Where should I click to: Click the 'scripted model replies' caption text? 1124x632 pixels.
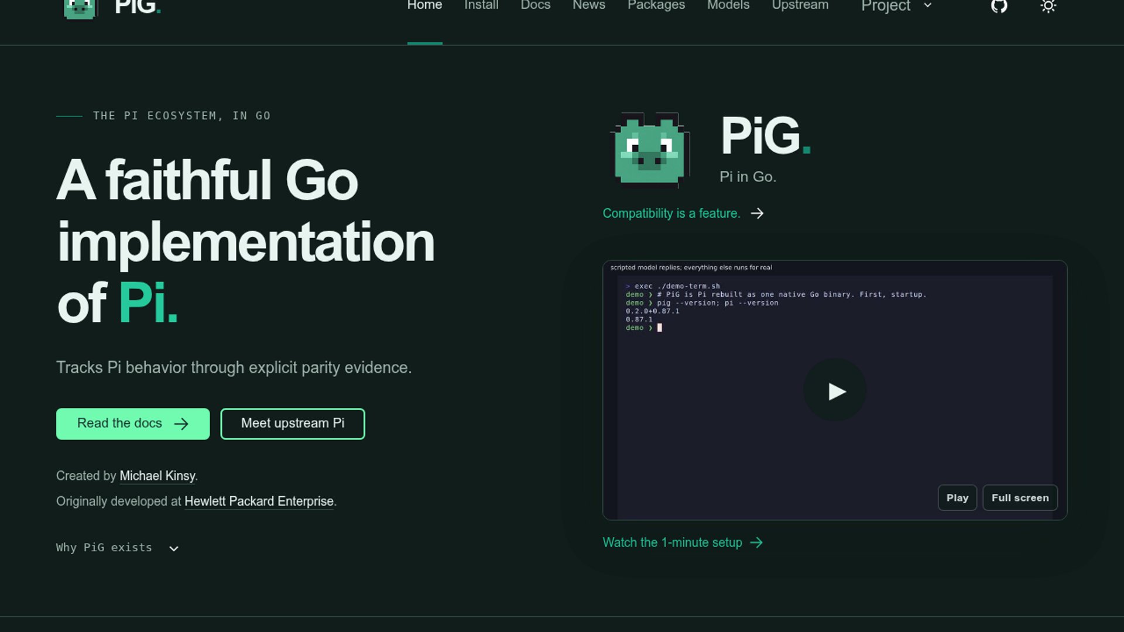click(691, 267)
